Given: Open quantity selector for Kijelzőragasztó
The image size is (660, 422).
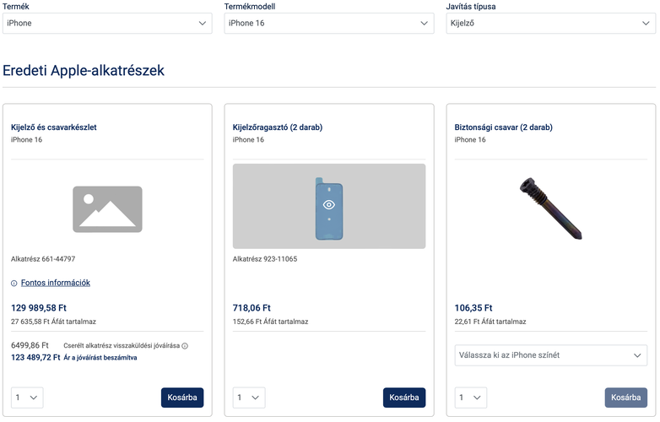Looking at the screenshot, I should [x=249, y=398].
